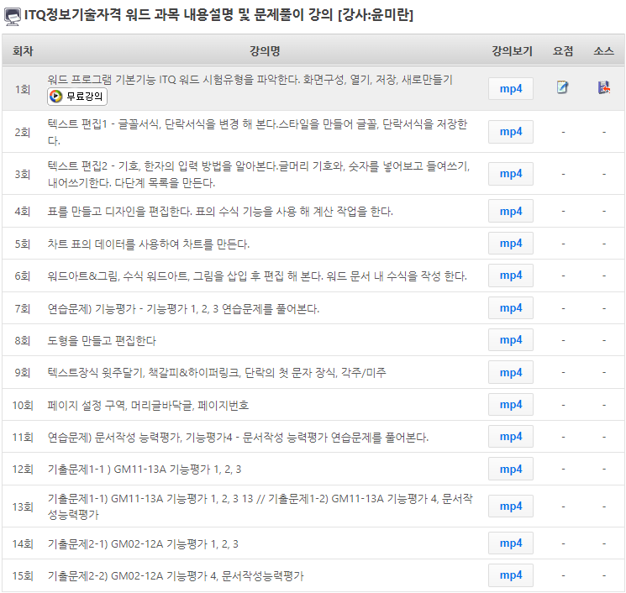
Task: Click the 회차 column header
Action: [23, 51]
